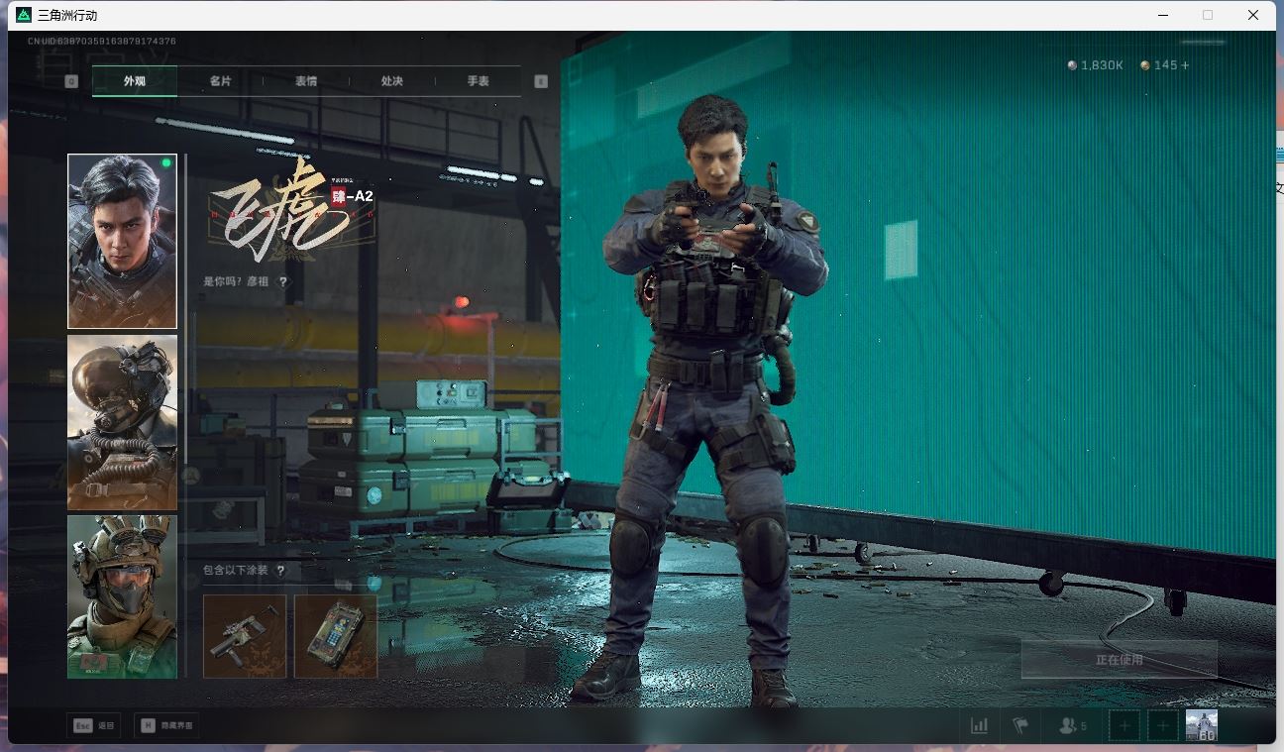Click the pistol weapon skin thumbnail
The image size is (1284, 752).
pyautogui.click(x=245, y=636)
